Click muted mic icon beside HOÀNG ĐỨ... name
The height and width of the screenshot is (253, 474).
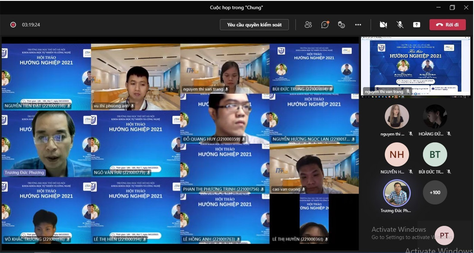(449, 134)
